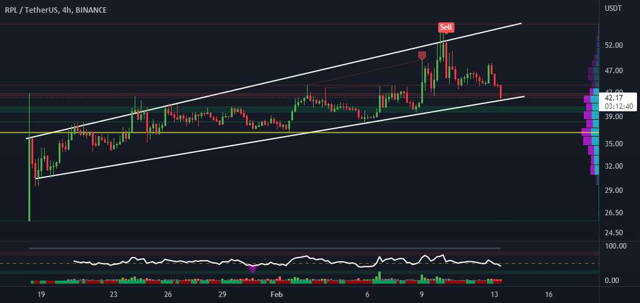Click the 6 date label on time axis

(367, 294)
